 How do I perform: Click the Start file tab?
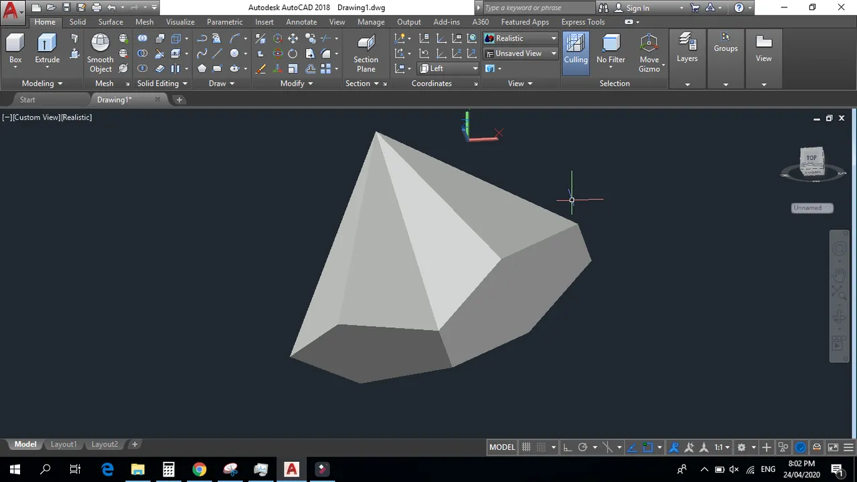point(27,100)
